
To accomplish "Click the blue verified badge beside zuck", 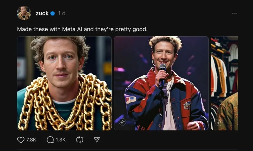I will point(53,13).
